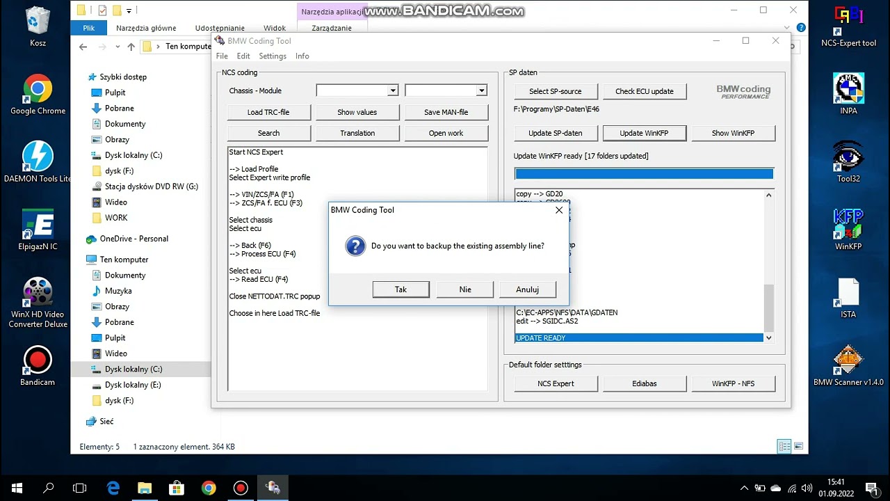This screenshot has height=501, width=890.
Task: Open WinX HD Video Converter Deluxe shortcut
Action: point(38,303)
